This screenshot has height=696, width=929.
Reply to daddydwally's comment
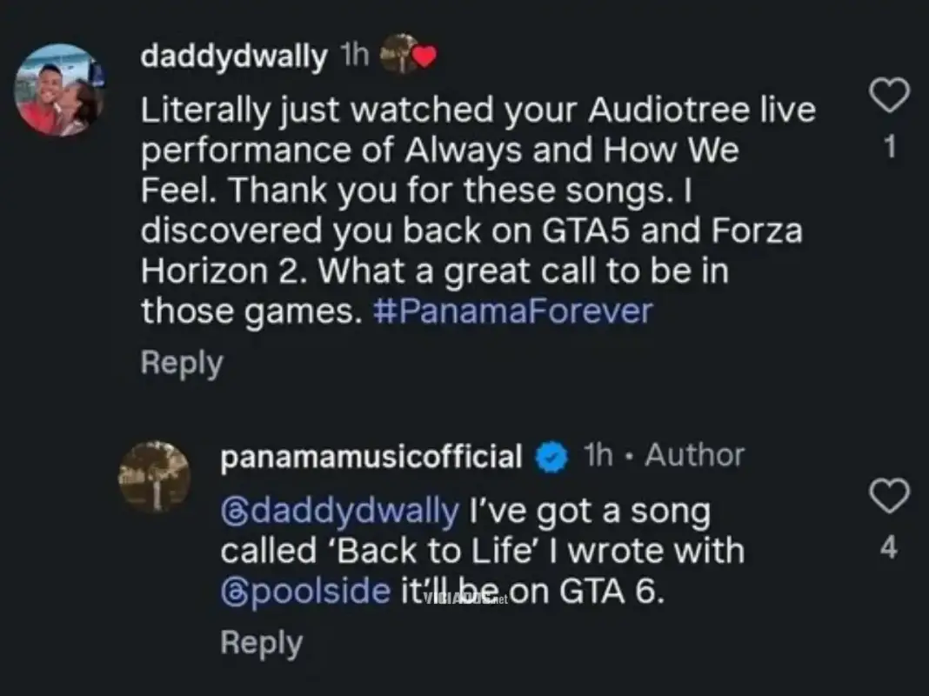(181, 363)
